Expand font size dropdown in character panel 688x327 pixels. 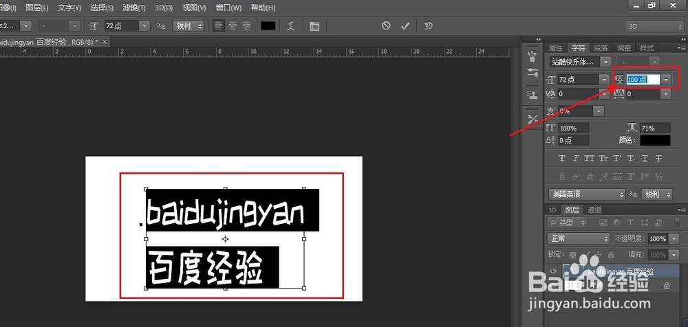click(x=605, y=79)
